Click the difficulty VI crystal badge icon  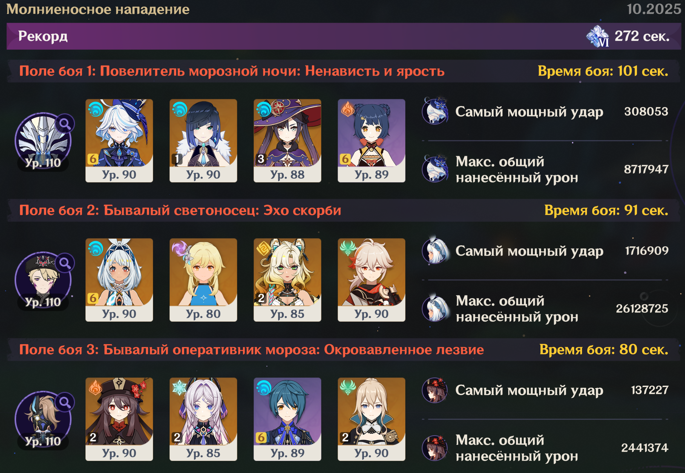click(598, 36)
